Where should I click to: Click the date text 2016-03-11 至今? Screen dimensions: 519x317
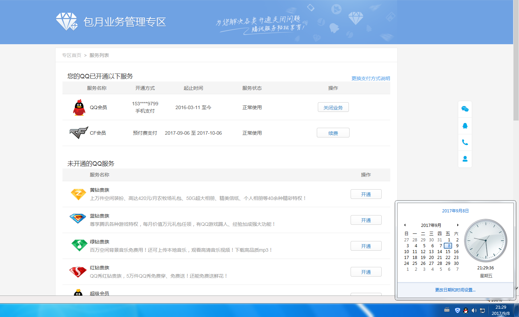[193, 107]
